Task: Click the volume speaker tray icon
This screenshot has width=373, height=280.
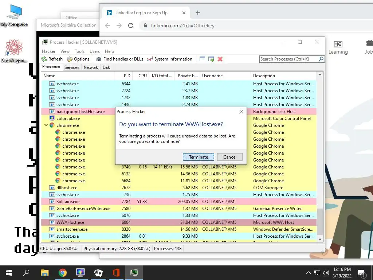Action: pyautogui.click(x=326, y=273)
